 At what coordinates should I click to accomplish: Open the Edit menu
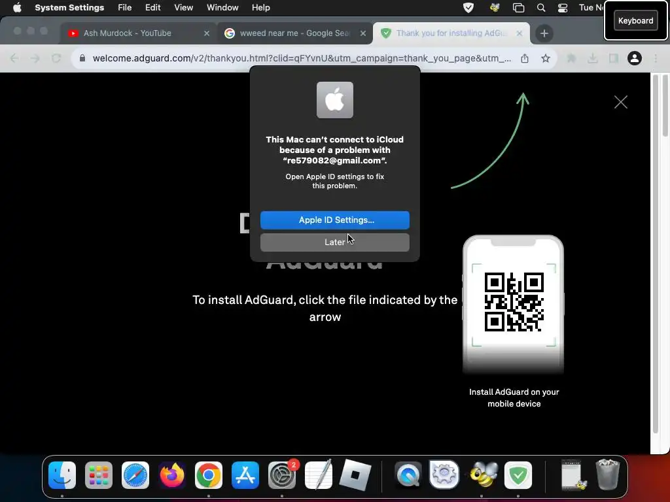click(x=152, y=8)
